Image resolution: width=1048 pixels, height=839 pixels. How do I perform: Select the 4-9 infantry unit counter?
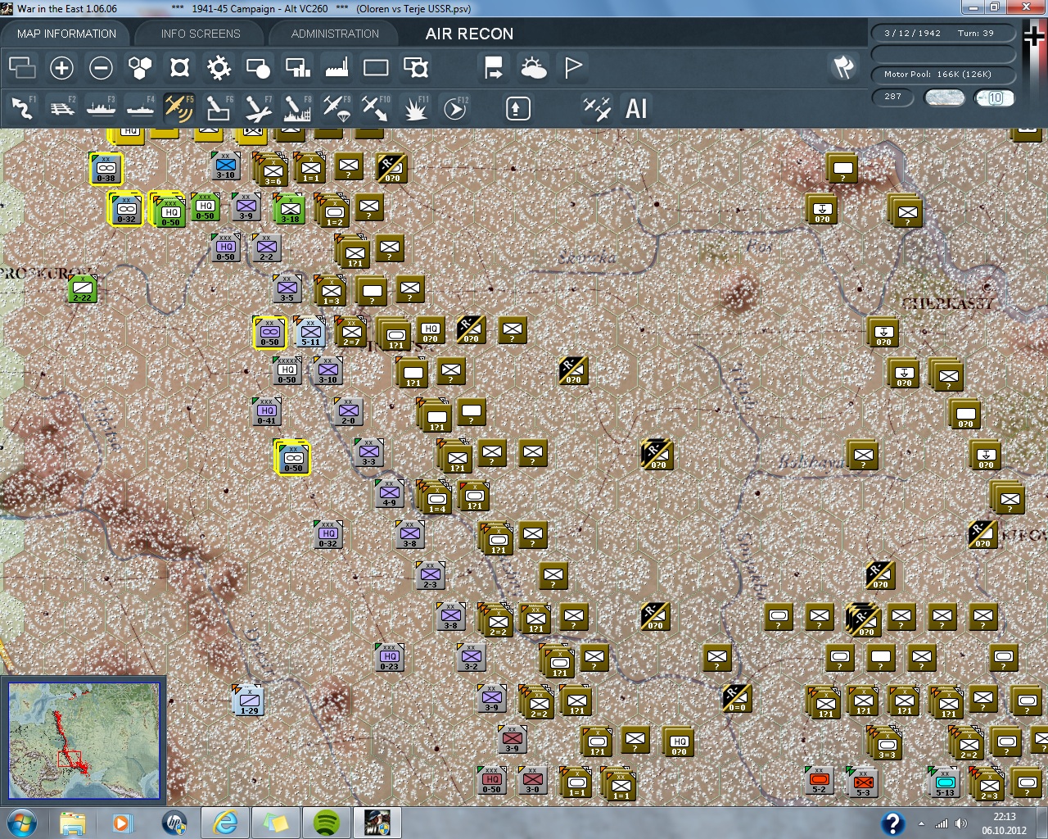coord(390,493)
